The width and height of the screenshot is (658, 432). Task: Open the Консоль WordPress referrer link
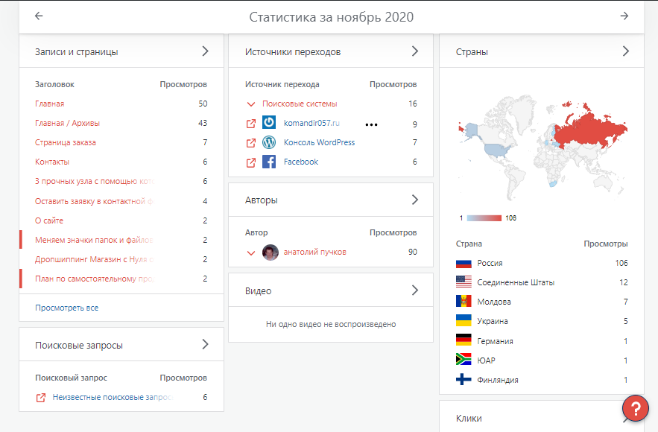[320, 142]
